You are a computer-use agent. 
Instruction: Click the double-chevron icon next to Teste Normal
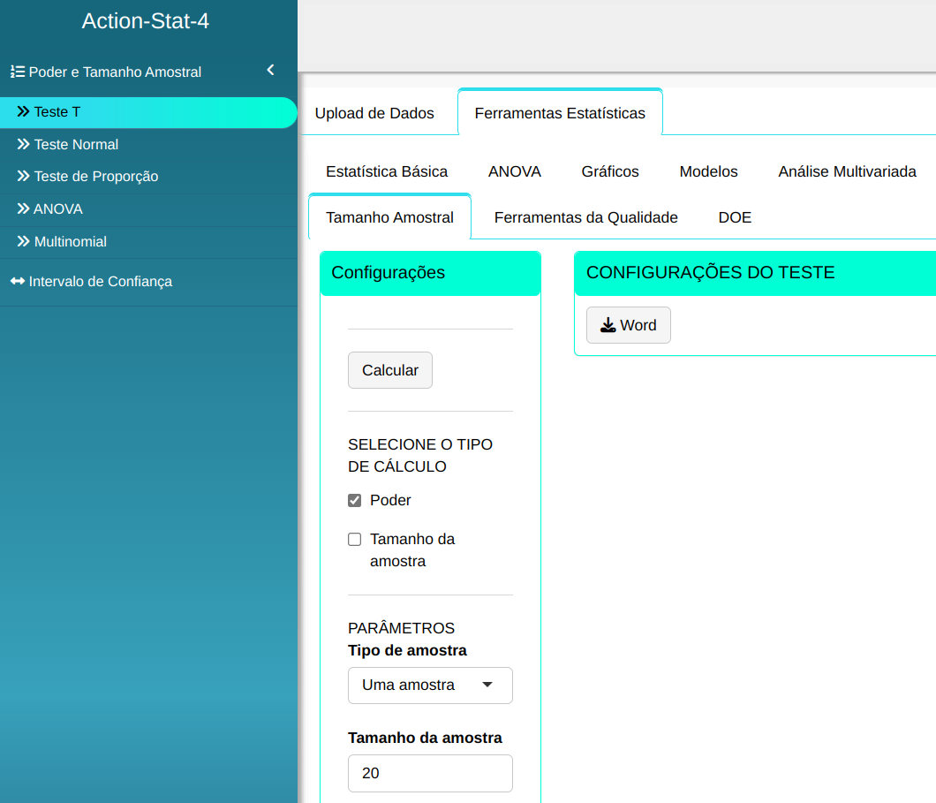pyautogui.click(x=24, y=144)
